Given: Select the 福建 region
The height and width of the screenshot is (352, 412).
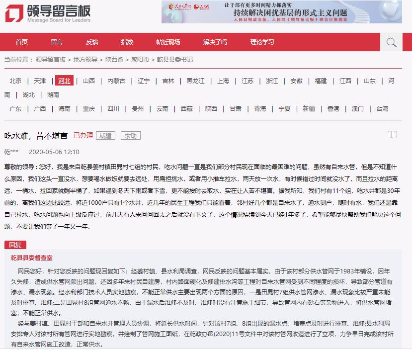Looking at the screenshot, I should pyautogui.click(x=321, y=81).
